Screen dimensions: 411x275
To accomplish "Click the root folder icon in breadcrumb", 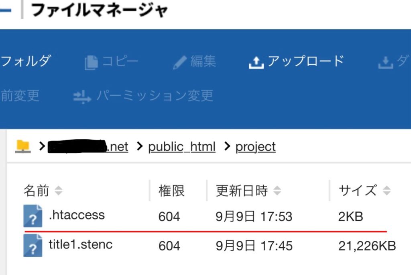I will 23,146.
